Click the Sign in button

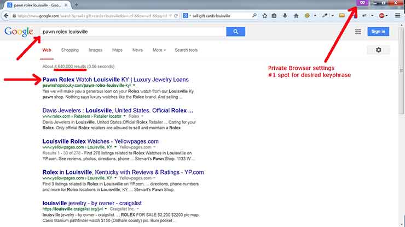click(x=378, y=32)
